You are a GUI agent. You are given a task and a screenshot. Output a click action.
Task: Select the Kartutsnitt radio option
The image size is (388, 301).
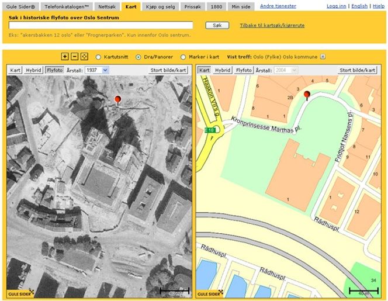[98, 57]
